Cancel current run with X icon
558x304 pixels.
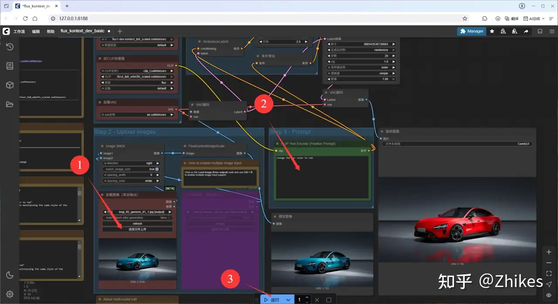click(x=317, y=300)
